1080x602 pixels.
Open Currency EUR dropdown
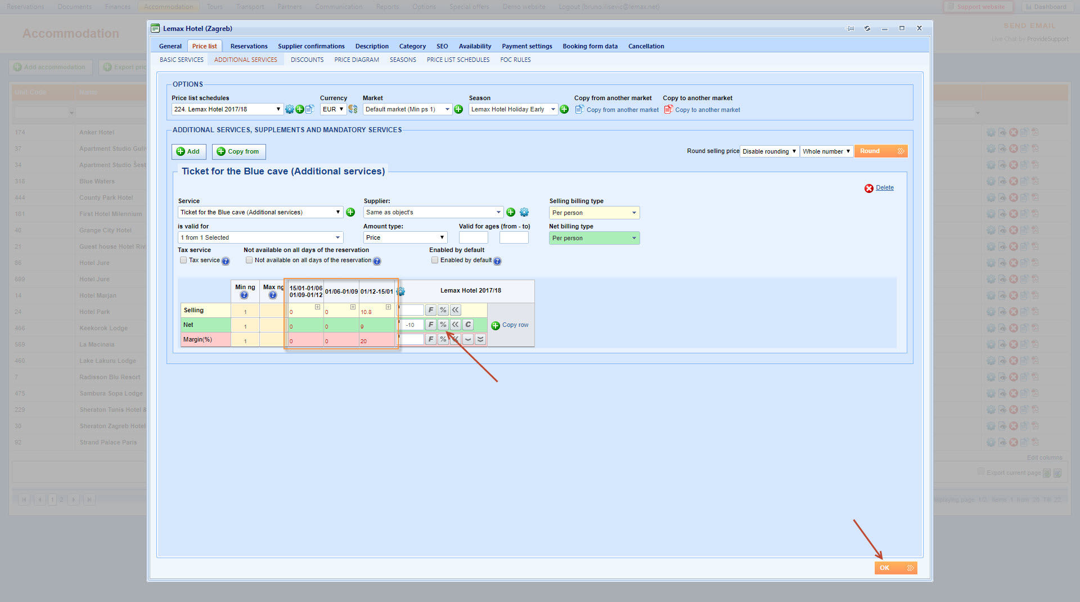[333, 109]
